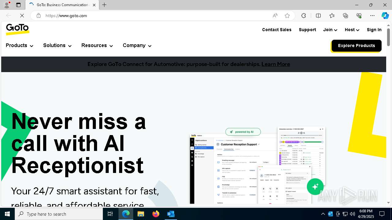The width and height of the screenshot is (392, 220).
Task: Show hidden system tray icons
Action: point(323,214)
